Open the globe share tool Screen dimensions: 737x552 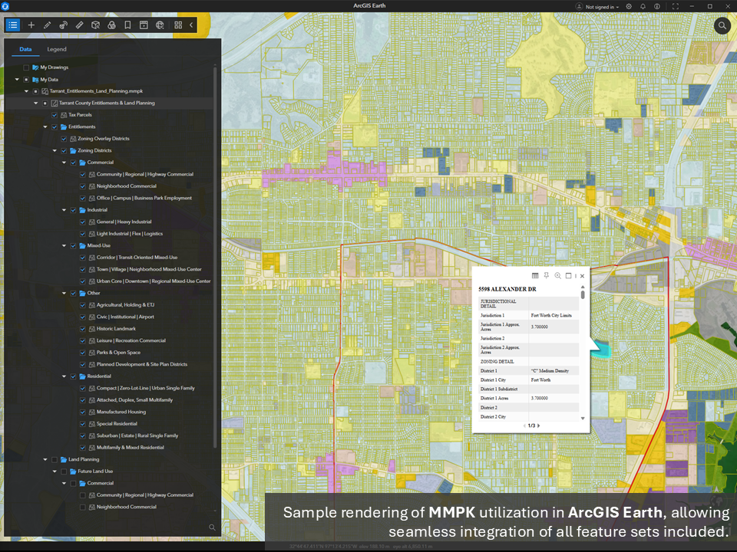160,25
